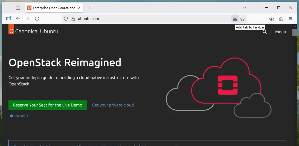Toggle the sidebar icon left of Back

pos(8,18)
